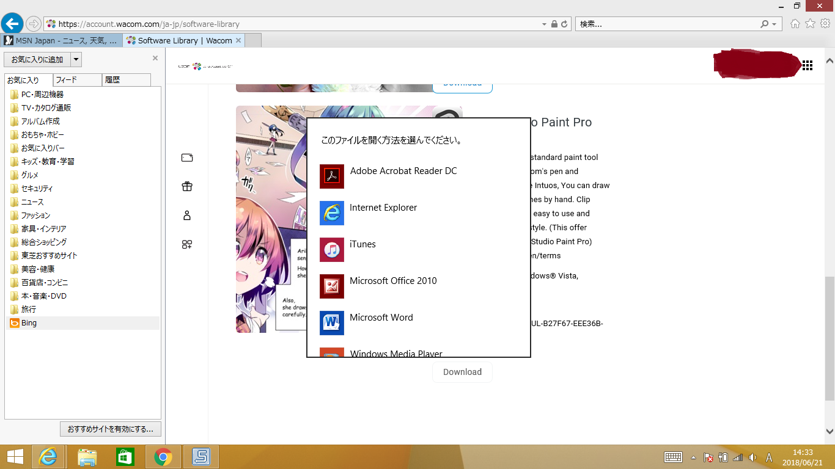The image size is (835, 469).
Task: Open the profile person sidebar icon
Action: (187, 216)
